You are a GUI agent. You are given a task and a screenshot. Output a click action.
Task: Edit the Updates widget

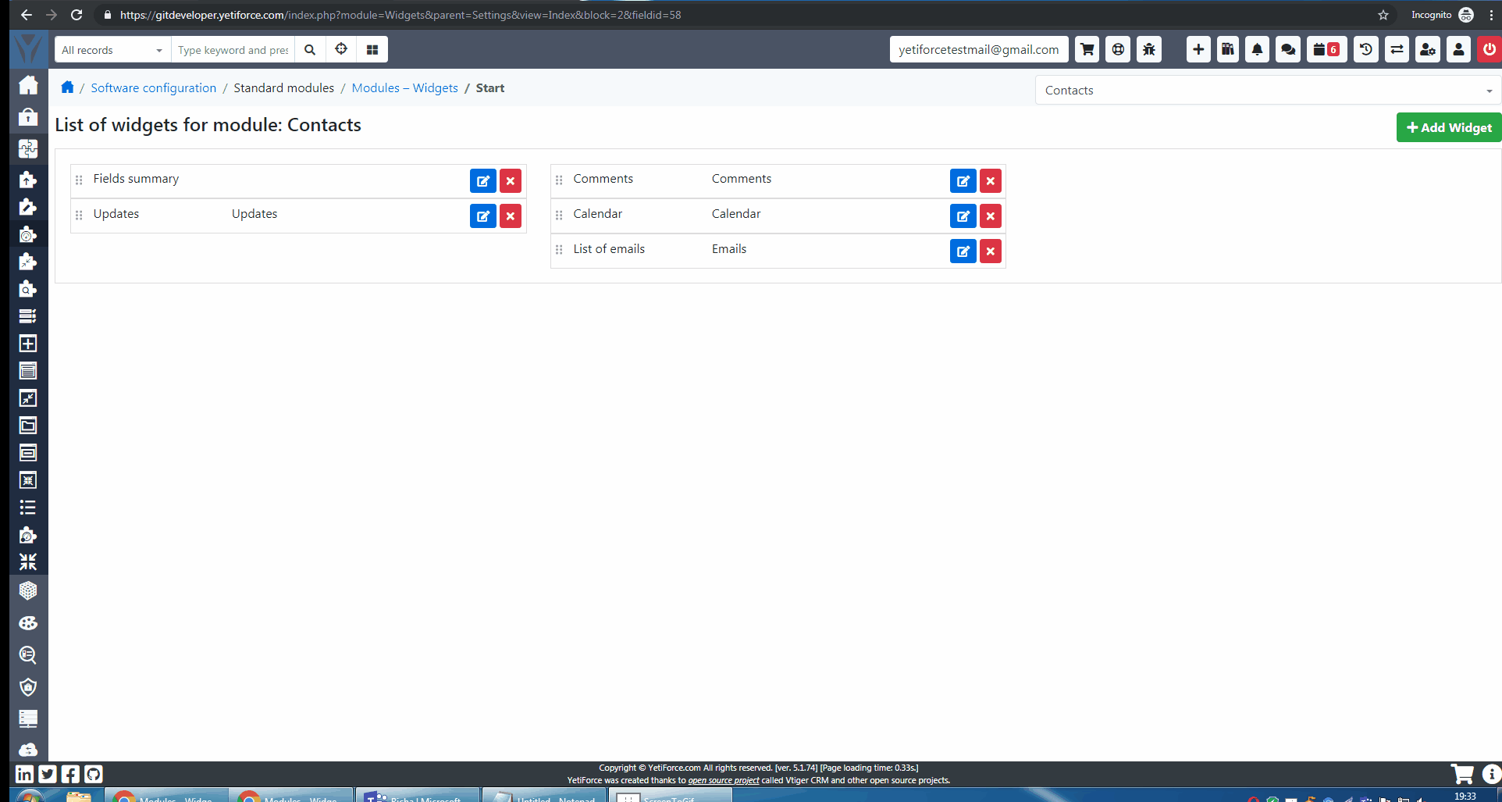coord(483,216)
